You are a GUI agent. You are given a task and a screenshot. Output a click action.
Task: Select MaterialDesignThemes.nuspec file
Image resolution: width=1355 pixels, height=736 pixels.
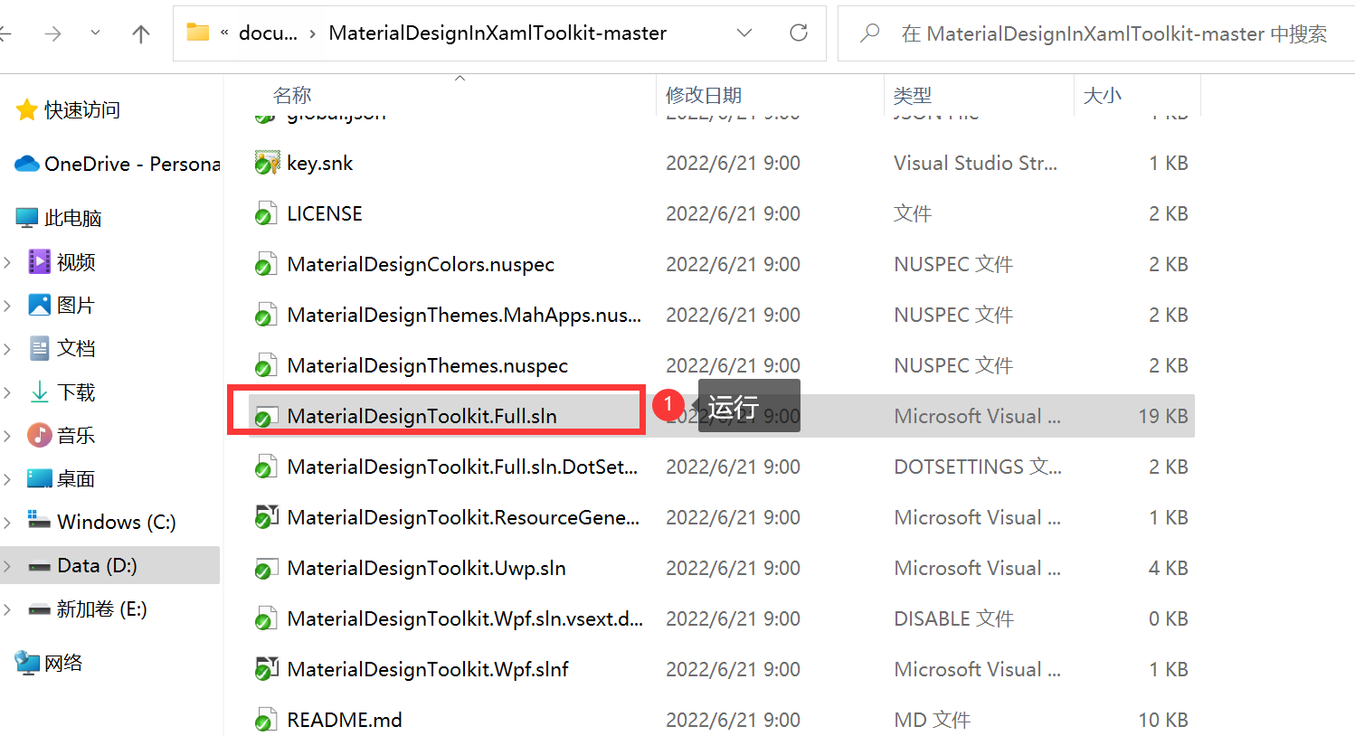428,366
